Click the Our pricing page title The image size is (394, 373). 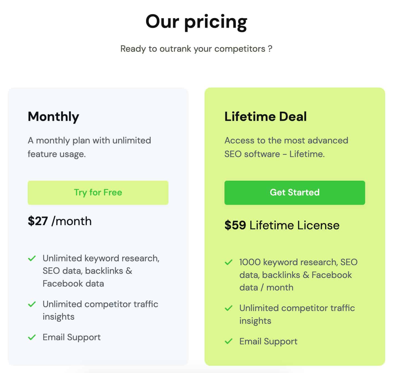click(196, 22)
